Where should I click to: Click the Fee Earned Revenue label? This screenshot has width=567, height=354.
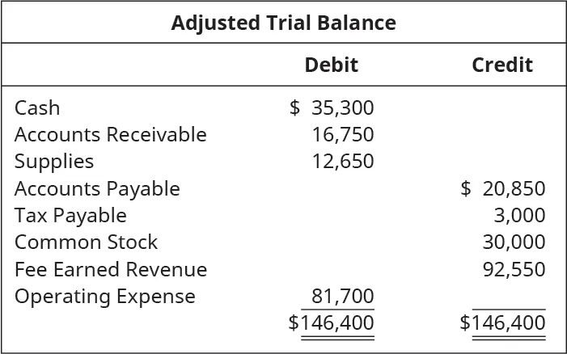click(111, 269)
